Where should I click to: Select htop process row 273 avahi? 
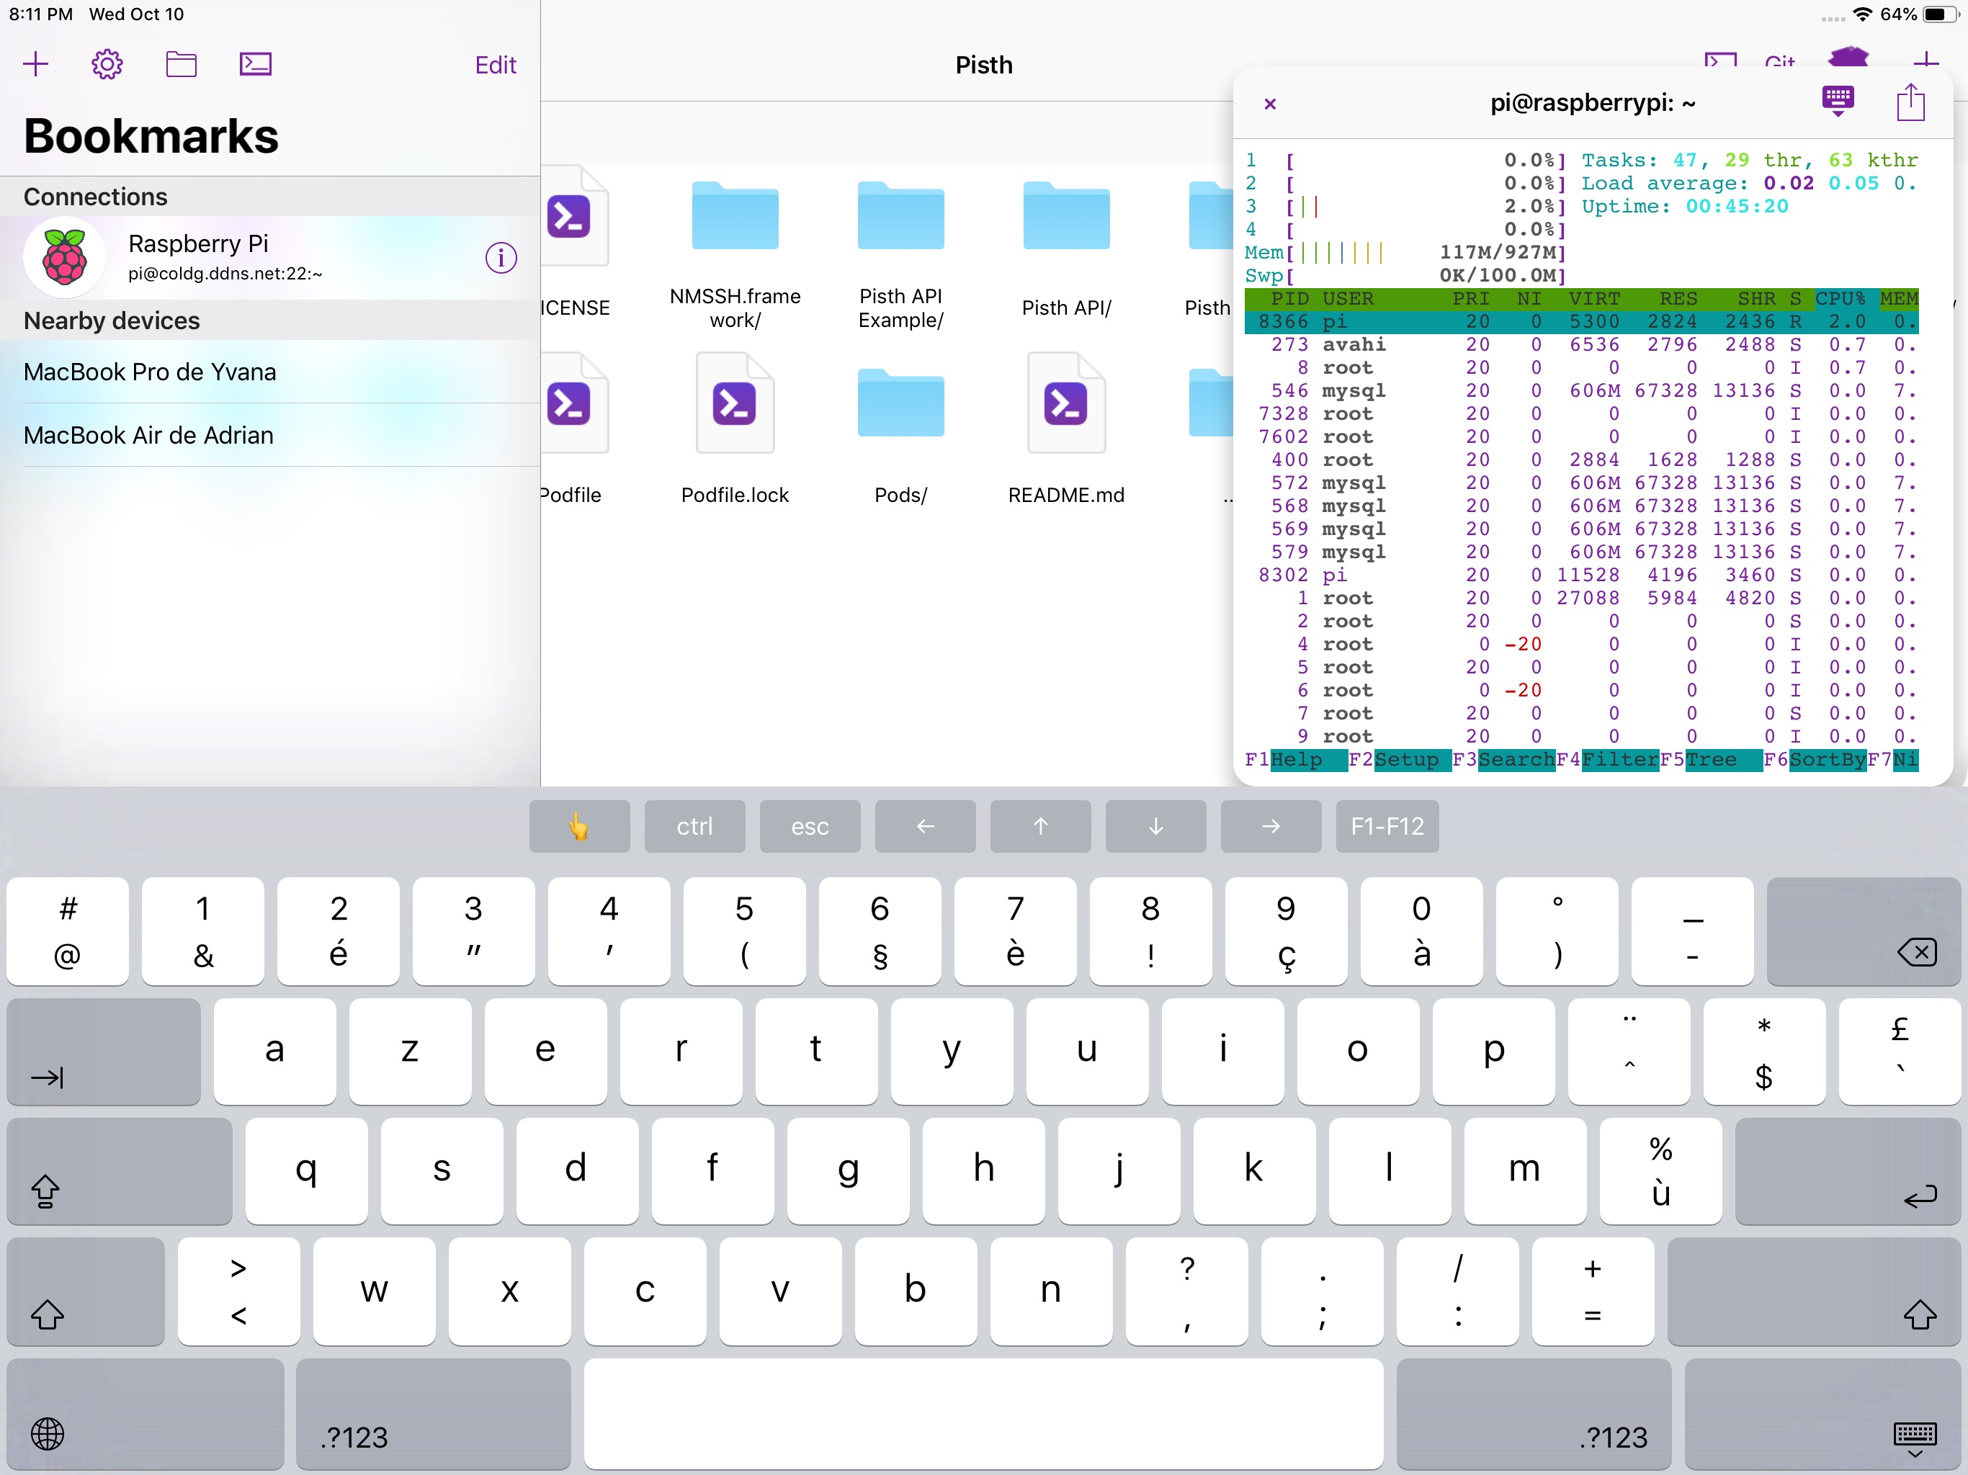tap(1581, 344)
